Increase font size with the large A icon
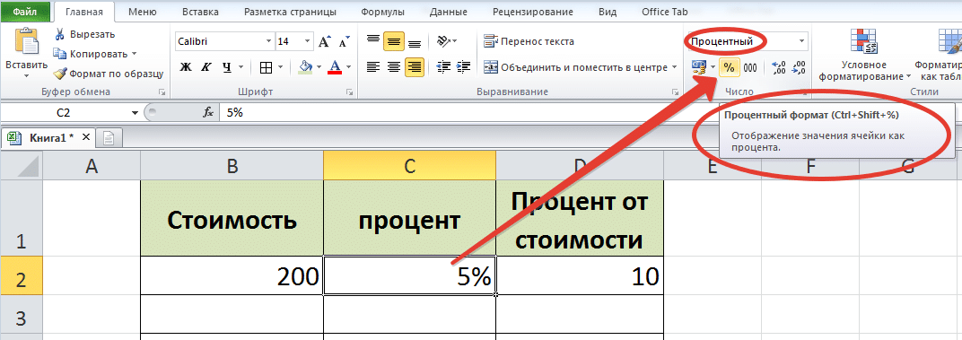 [x=325, y=42]
